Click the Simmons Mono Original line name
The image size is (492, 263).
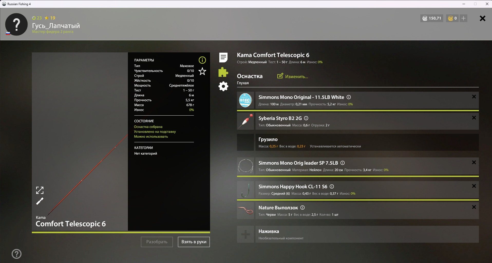[x=301, y=97]
